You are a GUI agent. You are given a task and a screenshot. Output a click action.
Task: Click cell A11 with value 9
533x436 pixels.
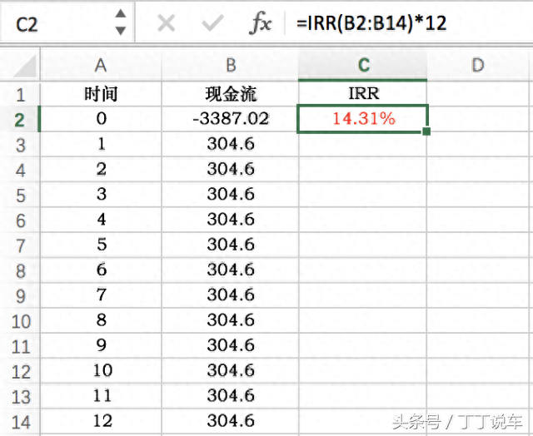(101, 345)
